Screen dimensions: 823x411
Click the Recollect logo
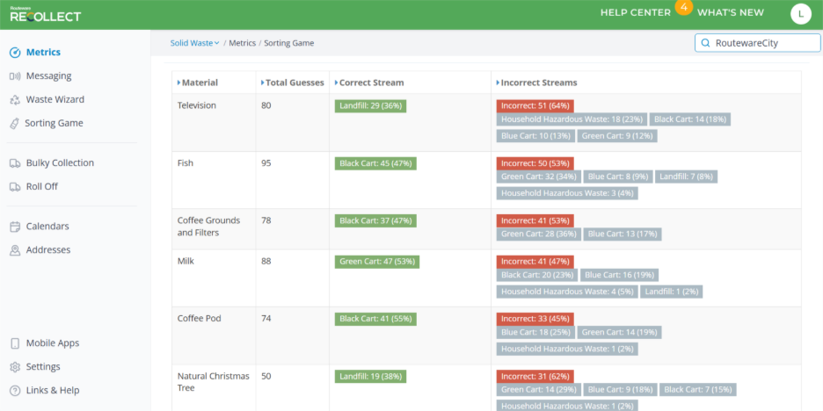[45, 15]
